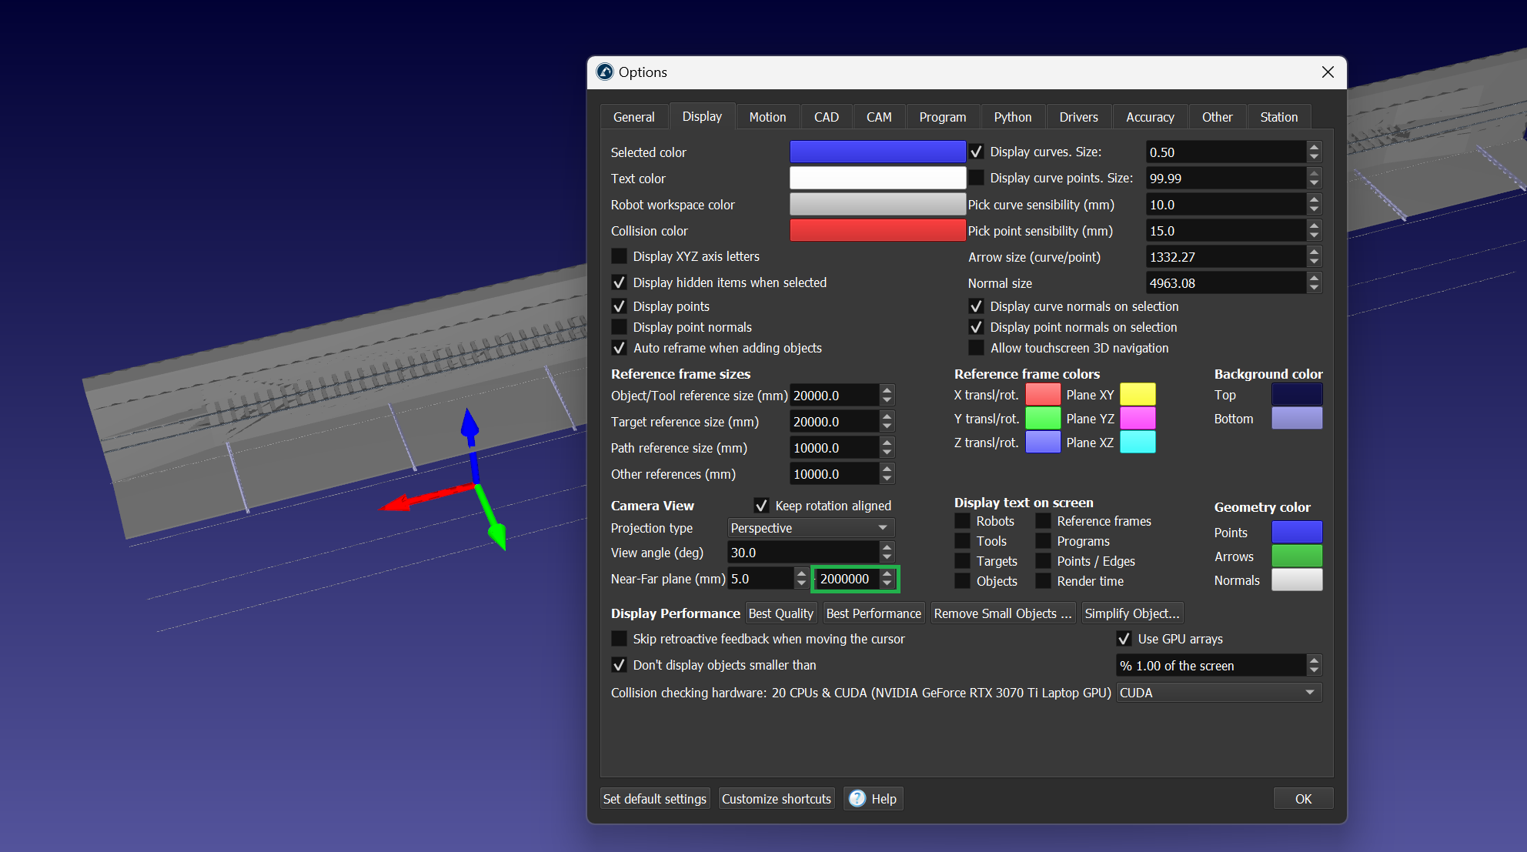Increase Display curves size with up arrow

click(x=1314, y=147)
